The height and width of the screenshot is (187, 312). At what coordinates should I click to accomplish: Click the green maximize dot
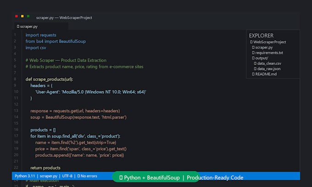point(28,16)
